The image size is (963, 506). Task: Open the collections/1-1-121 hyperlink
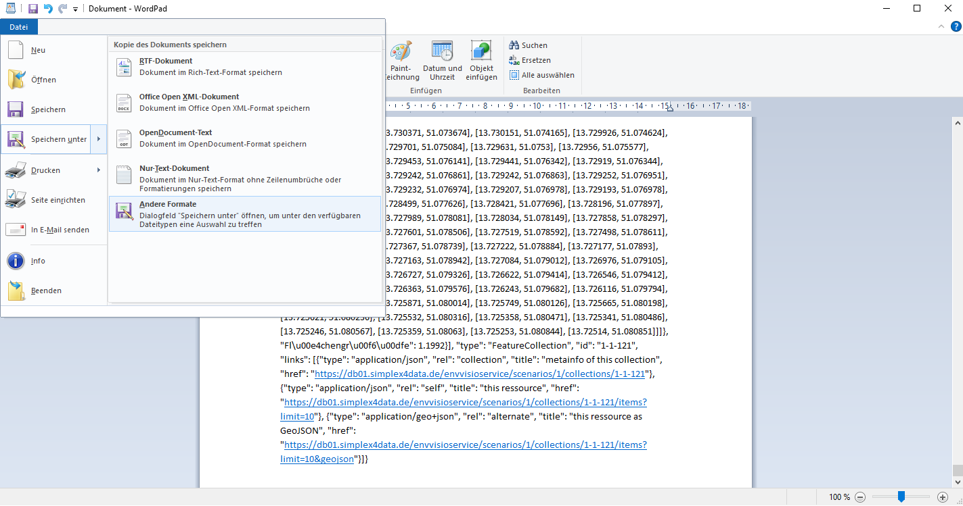pos(480,374)
